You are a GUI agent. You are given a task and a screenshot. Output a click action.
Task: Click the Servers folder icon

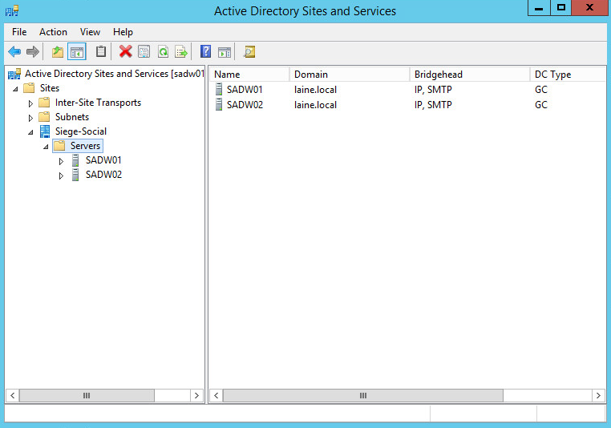click(59, 146)
